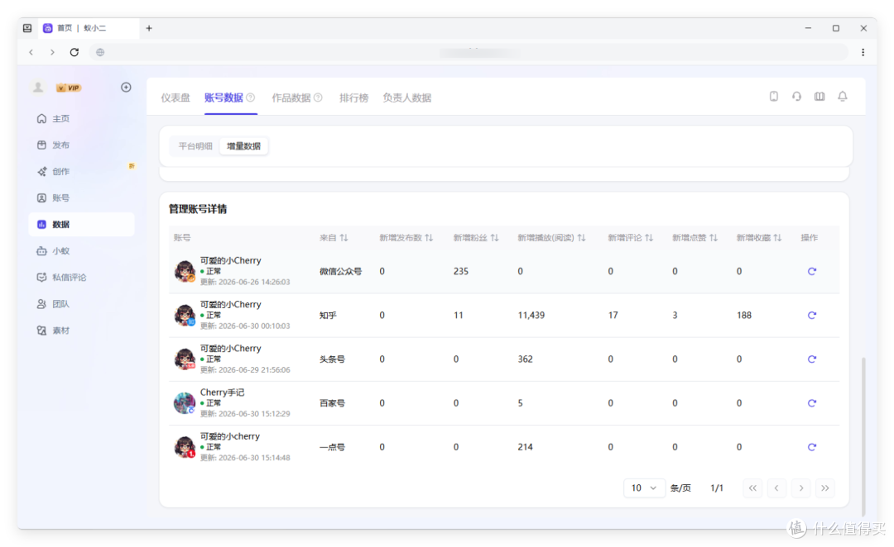Switch to the 负责人数据 tab
This screenshot has width=894, height=547.
tap(407, 98)
